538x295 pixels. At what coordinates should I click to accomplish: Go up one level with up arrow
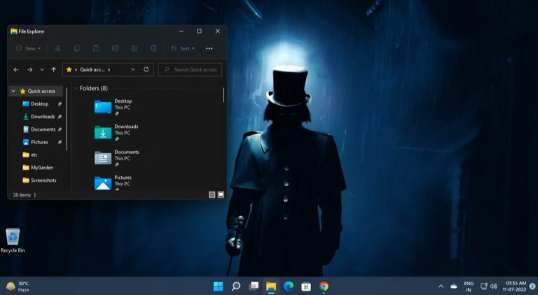point(54,70)
